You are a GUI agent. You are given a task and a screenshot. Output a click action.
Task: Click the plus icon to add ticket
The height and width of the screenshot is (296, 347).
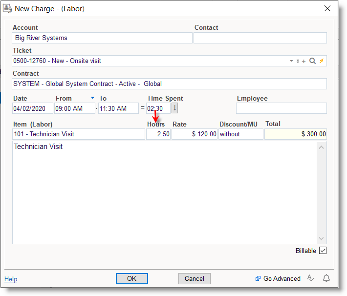tap(304, 61)
